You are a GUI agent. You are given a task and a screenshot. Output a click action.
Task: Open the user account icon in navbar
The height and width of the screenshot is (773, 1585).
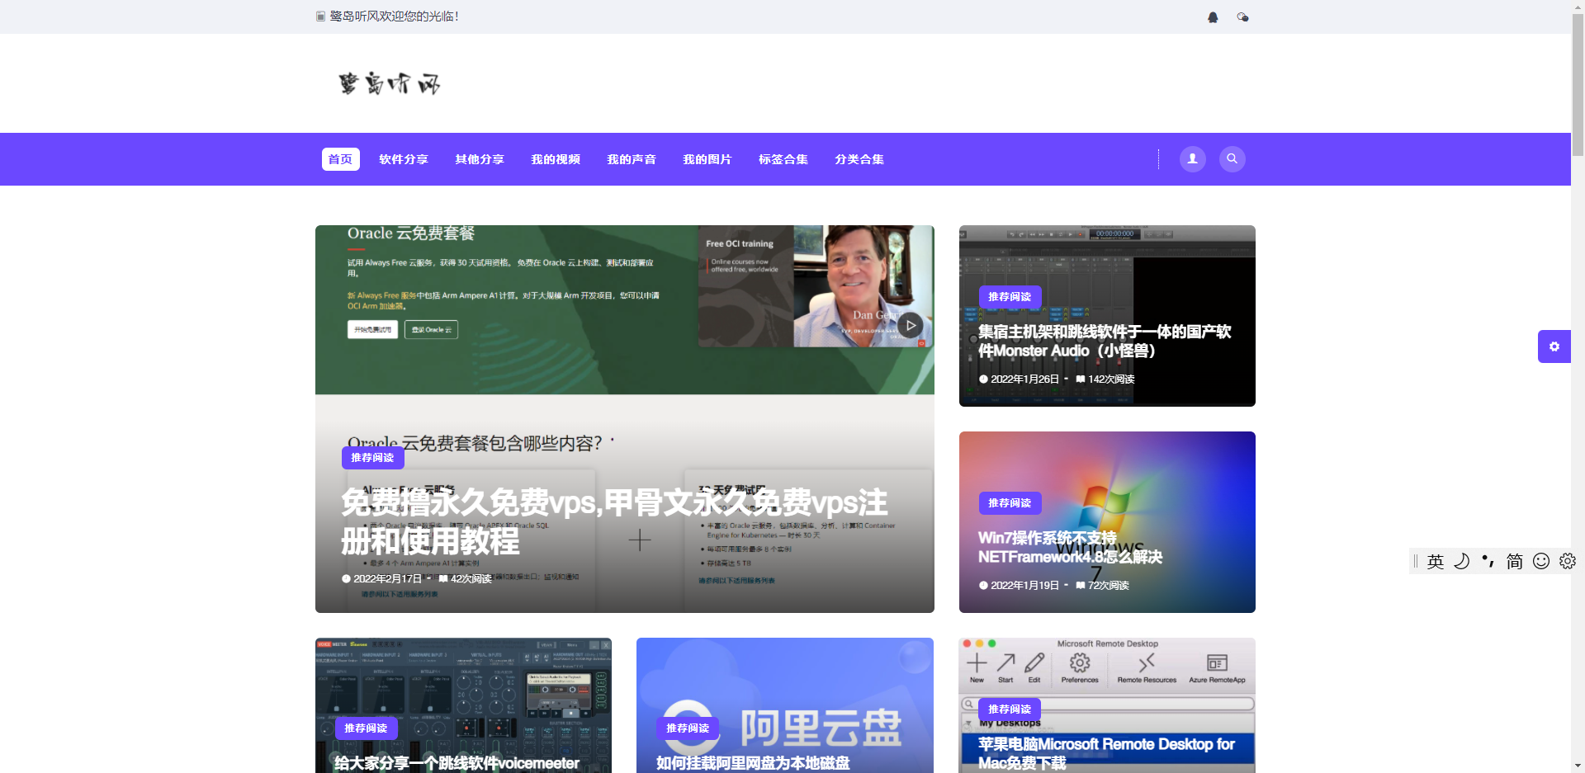click(1192, 159)
